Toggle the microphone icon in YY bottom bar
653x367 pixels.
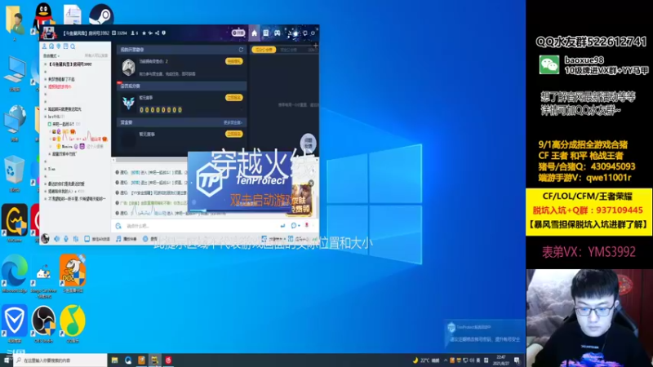click(x=66, y=239)
